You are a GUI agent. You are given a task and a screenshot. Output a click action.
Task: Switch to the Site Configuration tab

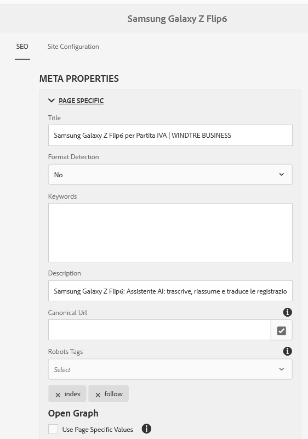[x=73, y=47]
